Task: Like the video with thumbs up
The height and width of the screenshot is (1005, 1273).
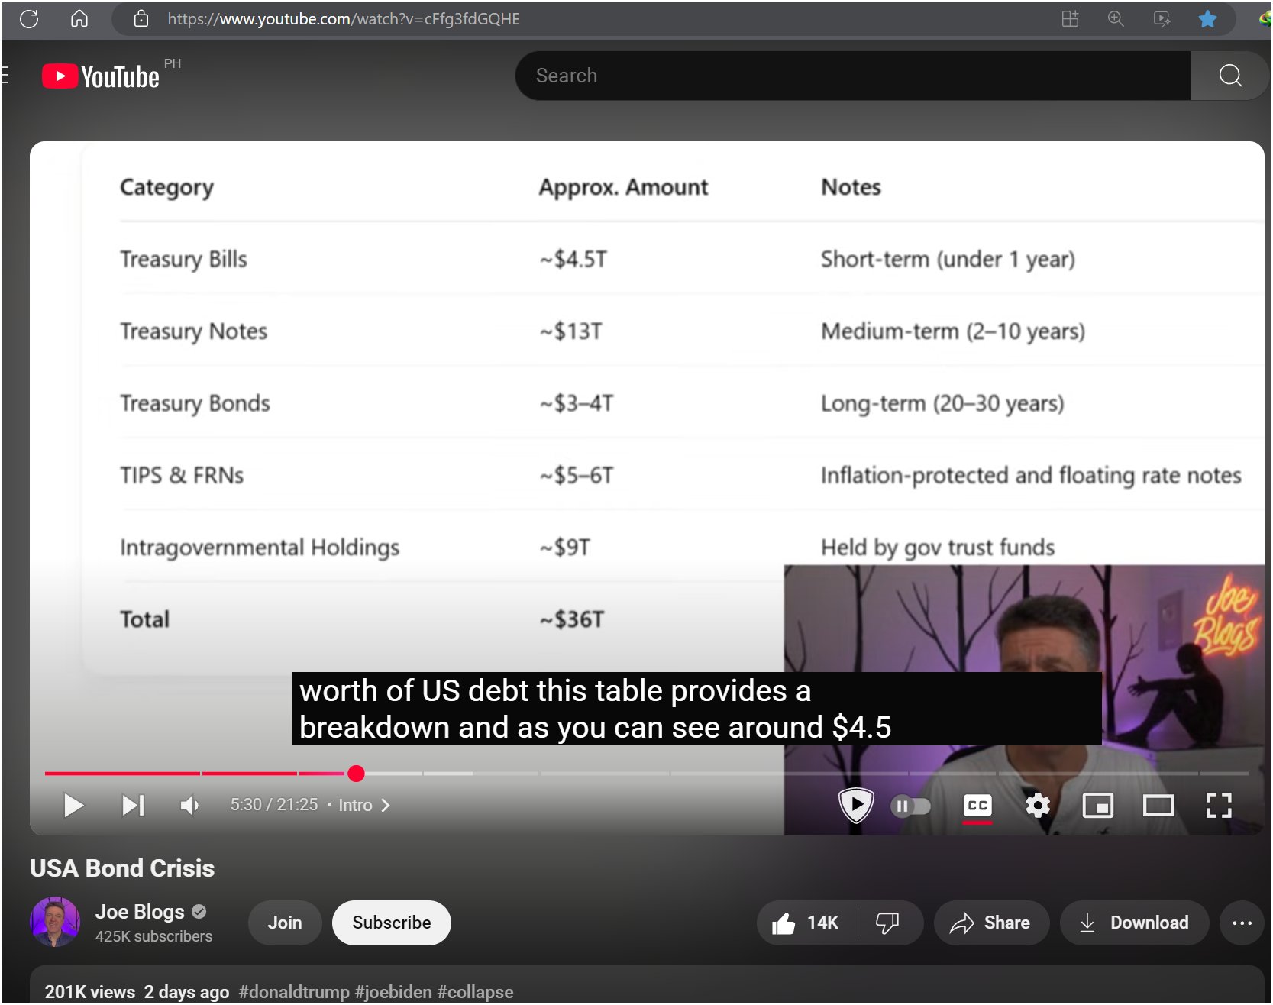Action: pos(806,923)
